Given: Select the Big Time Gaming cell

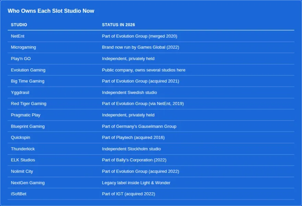Looking at the screenshot, I should point(27,81).
